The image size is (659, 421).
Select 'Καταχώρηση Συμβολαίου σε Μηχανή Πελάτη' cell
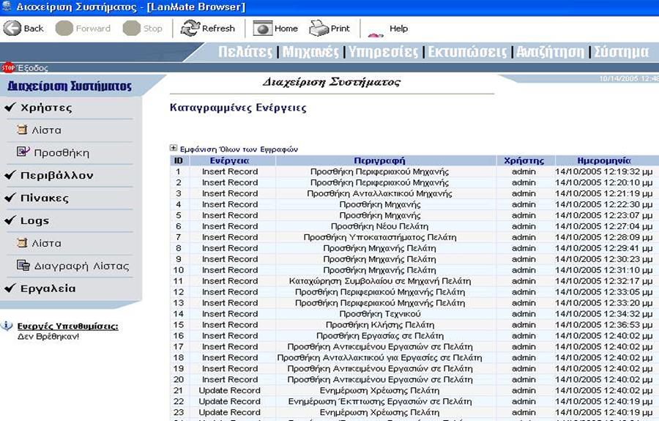click(x=380, y=280)
